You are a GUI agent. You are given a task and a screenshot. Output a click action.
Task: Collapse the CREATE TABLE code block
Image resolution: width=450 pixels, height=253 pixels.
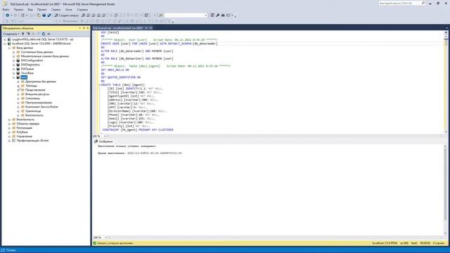[100, 85]
